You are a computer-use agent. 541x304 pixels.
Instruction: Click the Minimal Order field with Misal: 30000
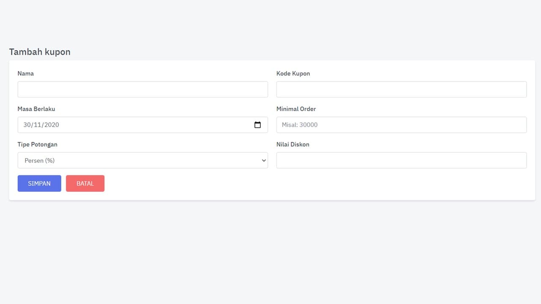(x=401, y=125)
